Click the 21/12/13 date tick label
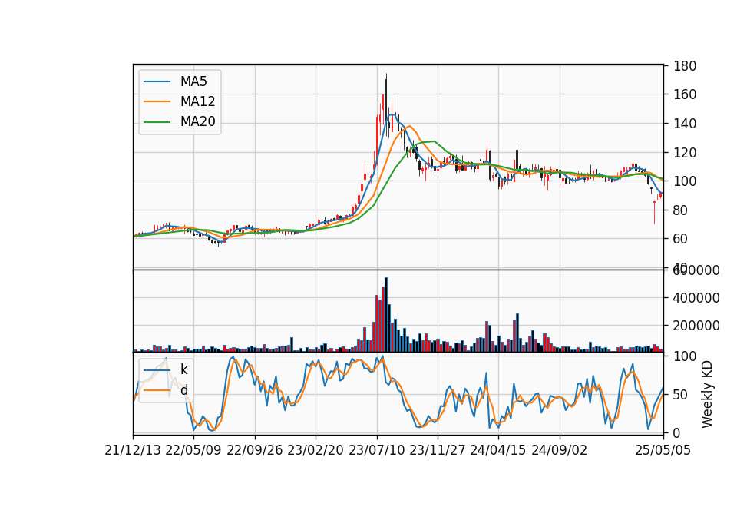The image size is (737, 530). [x=133, y=450]
